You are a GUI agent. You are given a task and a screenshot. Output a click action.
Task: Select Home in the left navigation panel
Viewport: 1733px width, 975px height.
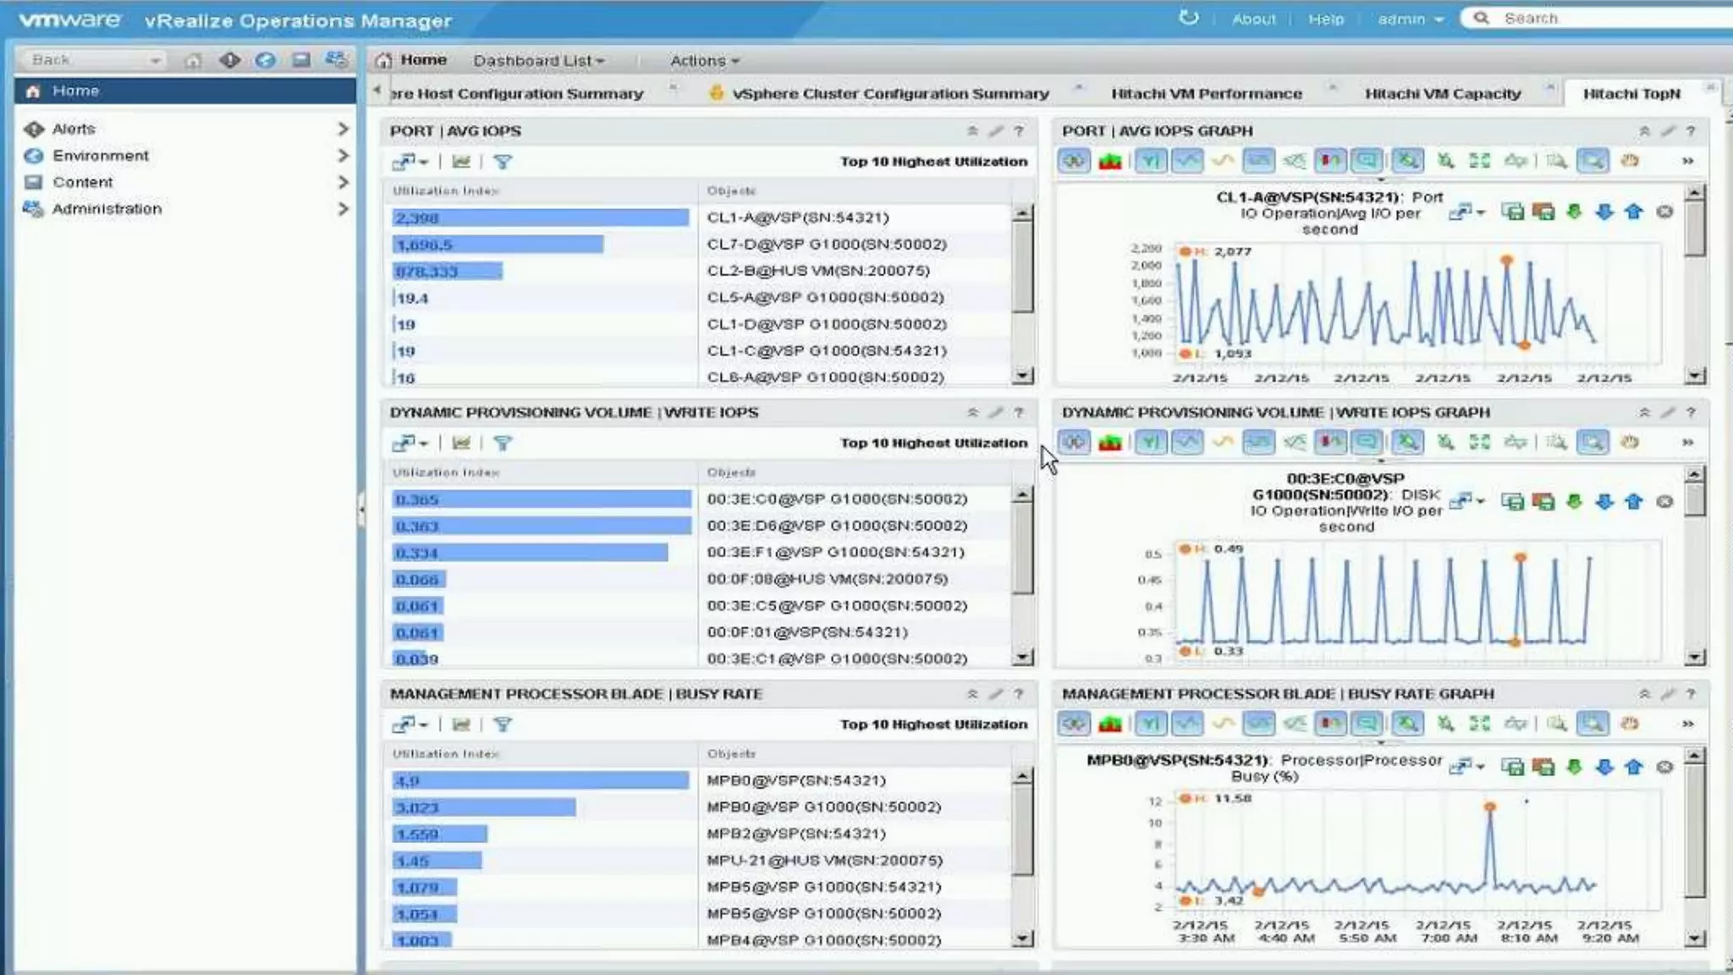coord(184,91)
